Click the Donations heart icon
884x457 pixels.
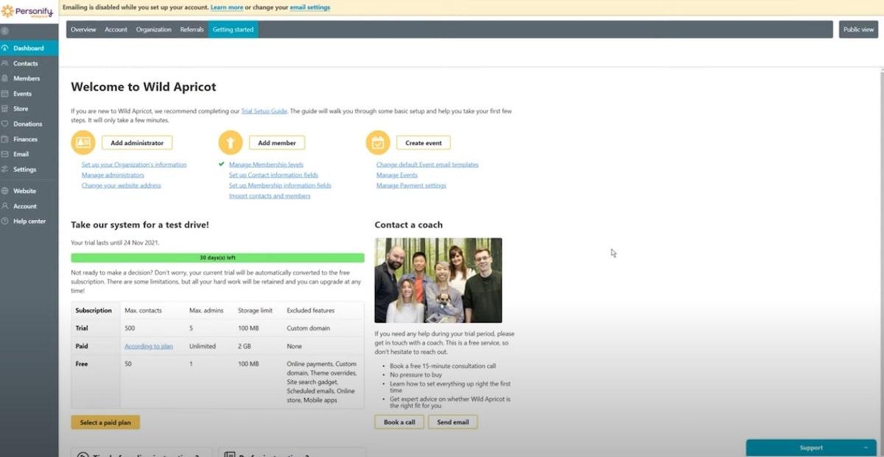pyautogui.click(x=5, y=124)
